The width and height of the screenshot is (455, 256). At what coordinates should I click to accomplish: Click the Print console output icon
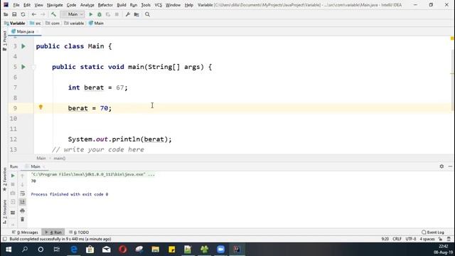coord(22,210)
